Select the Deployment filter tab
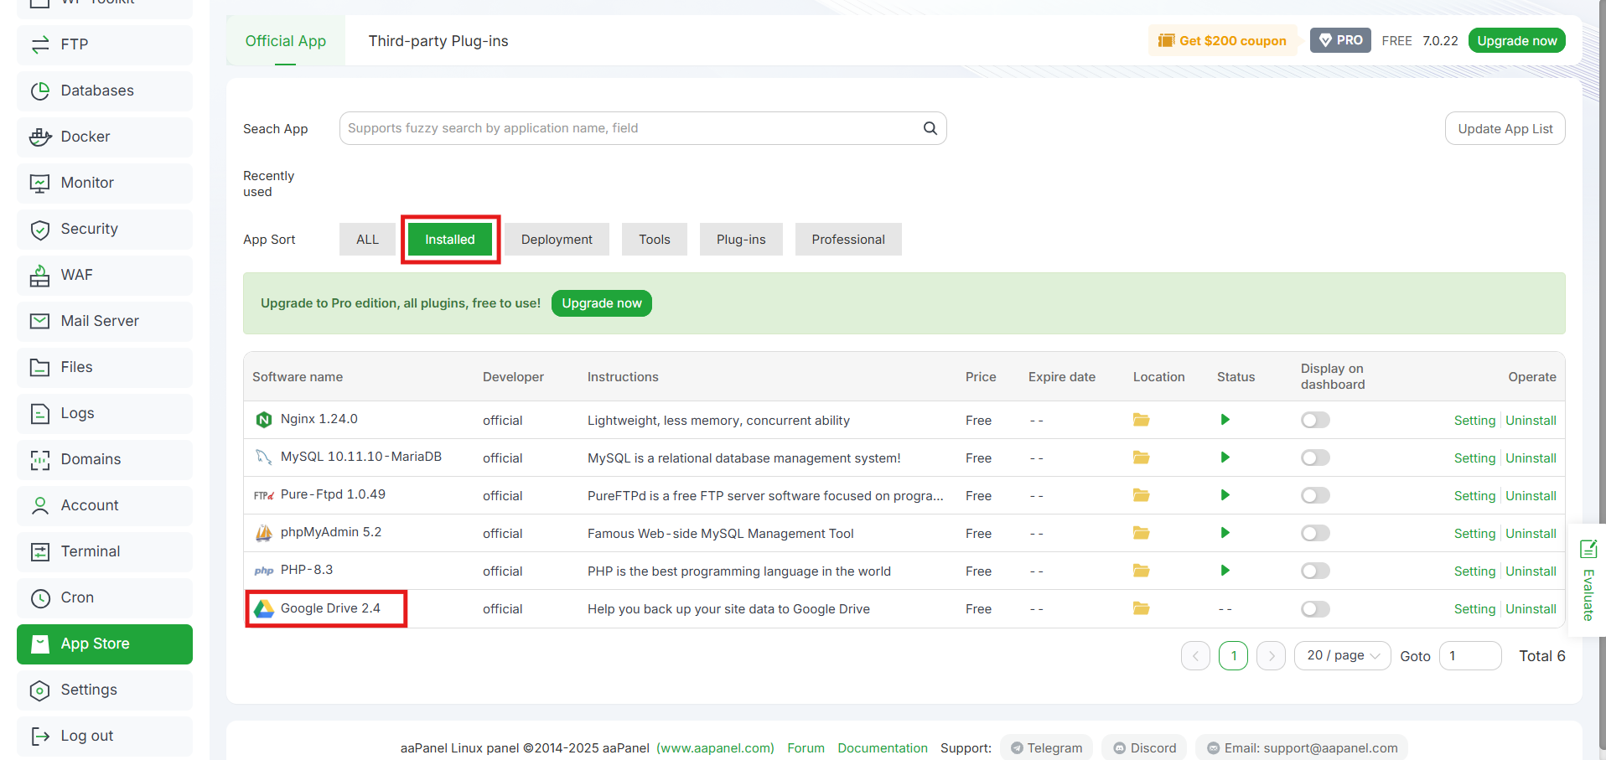The width and height of the screenshot is (1606, 760). (556, 239)
